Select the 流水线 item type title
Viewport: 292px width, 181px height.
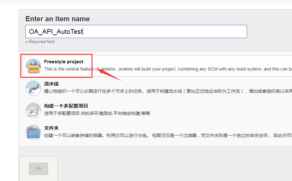click(51, 84)
